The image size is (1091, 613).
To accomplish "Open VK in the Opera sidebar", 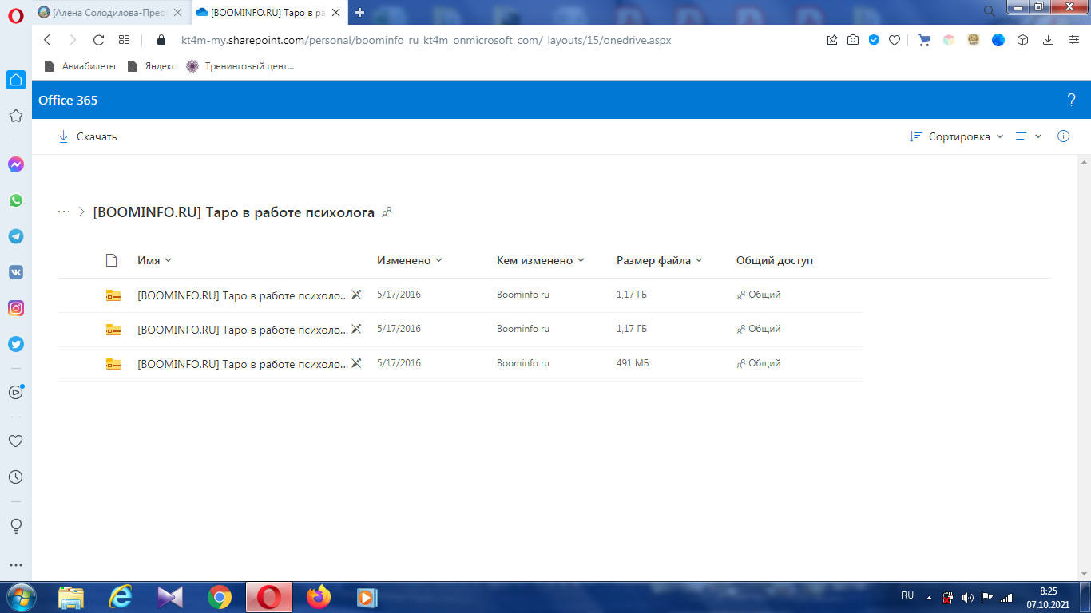I will point(16,272).
